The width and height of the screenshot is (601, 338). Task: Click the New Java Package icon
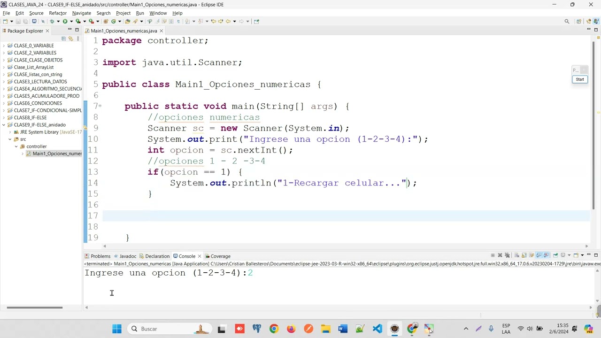tap(106, 21)
